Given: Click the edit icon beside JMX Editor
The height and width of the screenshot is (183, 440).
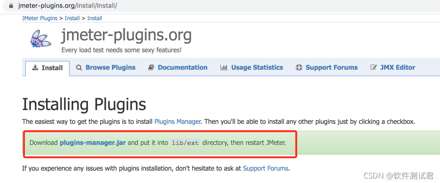Looking at the screenshot, I should [x=374, y=68].
